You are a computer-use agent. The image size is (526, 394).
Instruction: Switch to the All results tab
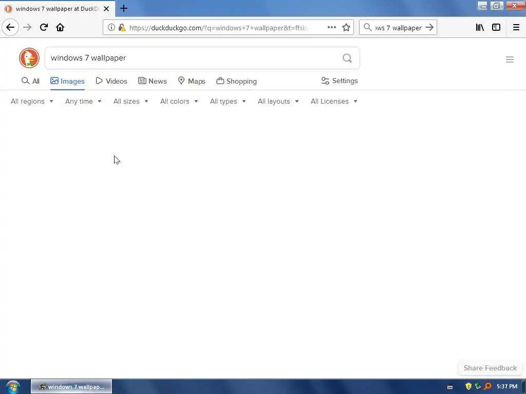(30, 81)
